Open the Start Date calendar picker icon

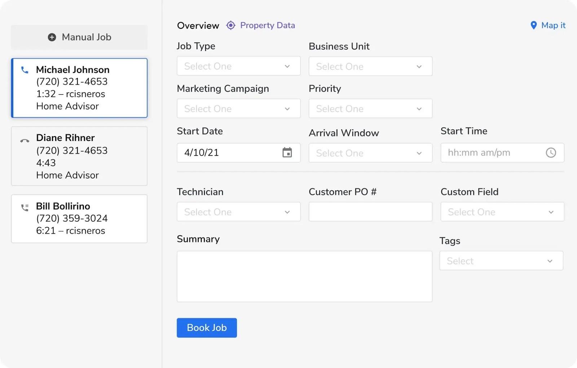pos(287,152)
